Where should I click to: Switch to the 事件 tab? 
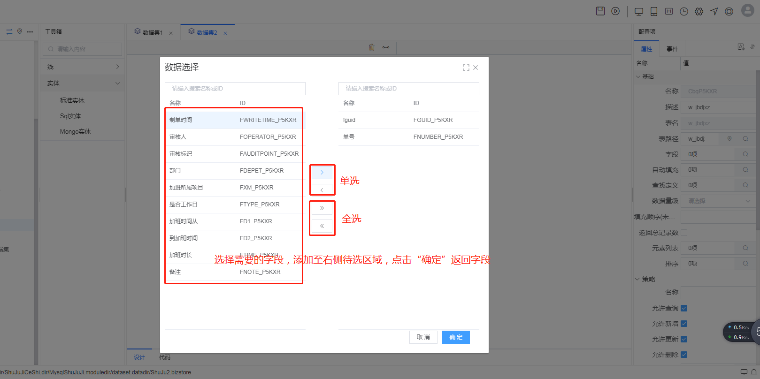pyautogui.click(x=672, y=49)
